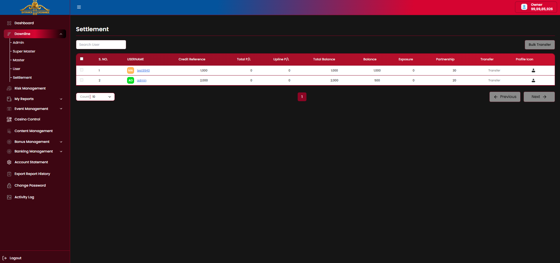Screen dimensions: 560x263
Task: Expand the Banking Management chevron
Action: point(61,152)
